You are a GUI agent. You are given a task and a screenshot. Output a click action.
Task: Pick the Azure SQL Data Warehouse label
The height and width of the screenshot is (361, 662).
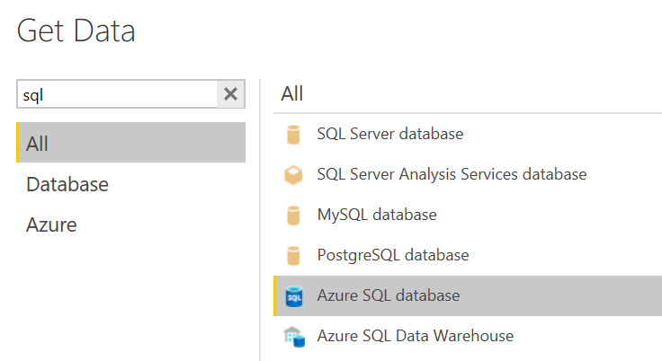pos(416,336)
